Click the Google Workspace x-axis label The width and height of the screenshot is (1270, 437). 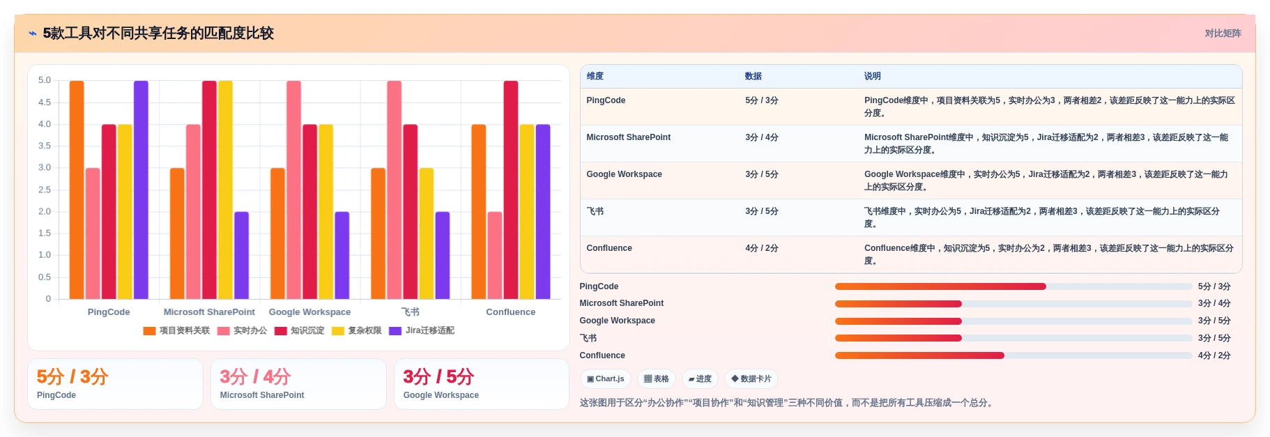point(309,312)
